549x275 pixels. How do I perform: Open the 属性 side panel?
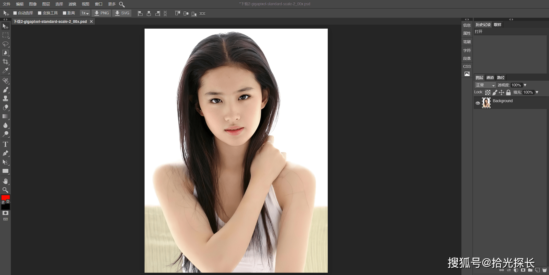pyautogui.click(x=467, y=33)
